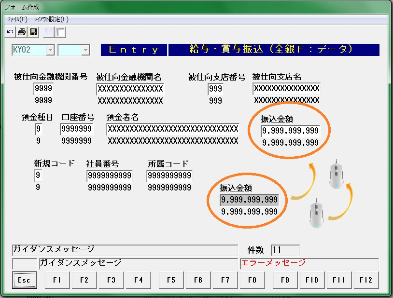Screen dimensions: 393x298
Task: Click the printer toolbar icon
Action: 22,32
